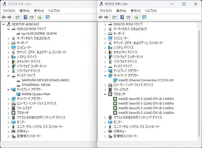
Task: Click action pane icon in right window toolbar
Action: pyautogui.click(x=128, y=17)
